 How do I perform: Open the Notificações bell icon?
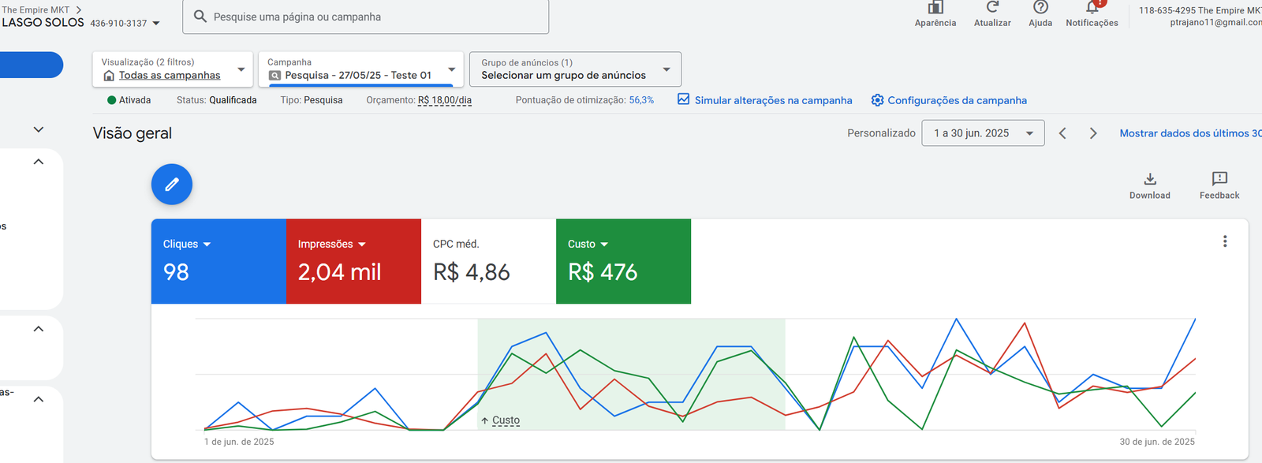[x=1092, y=8]
